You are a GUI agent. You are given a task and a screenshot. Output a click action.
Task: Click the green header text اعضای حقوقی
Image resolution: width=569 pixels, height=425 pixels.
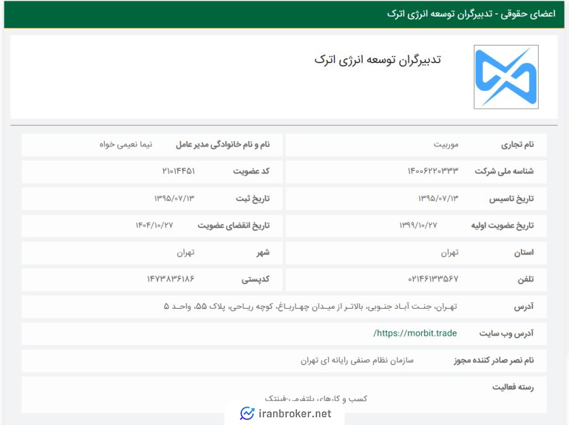point(528,14)
